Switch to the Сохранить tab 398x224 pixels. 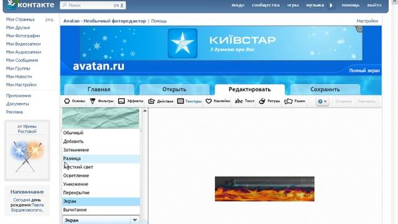pyautogui.click(x=325, y=90)
